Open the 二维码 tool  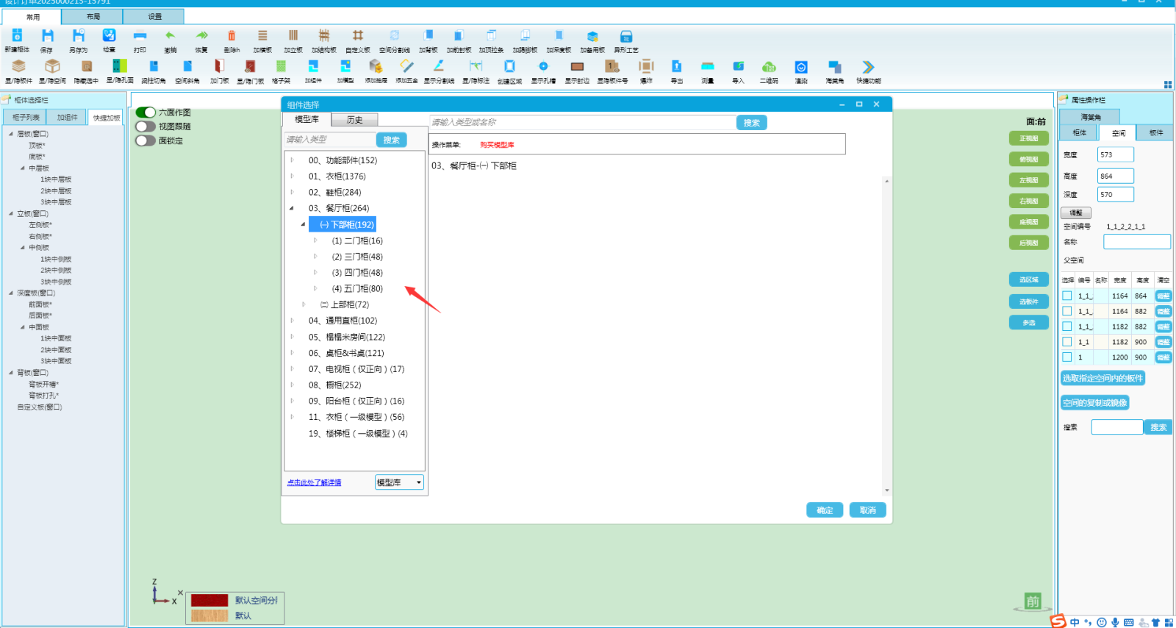(x=769, y=67)
